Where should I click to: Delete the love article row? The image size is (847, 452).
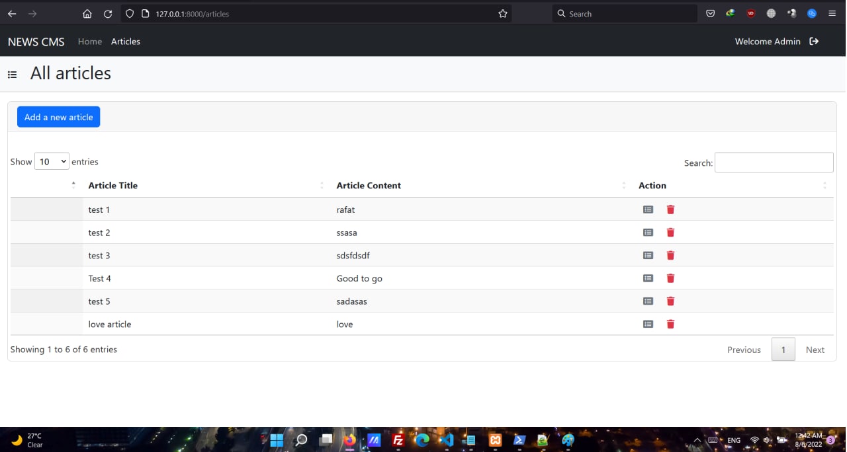coord(670,324)
